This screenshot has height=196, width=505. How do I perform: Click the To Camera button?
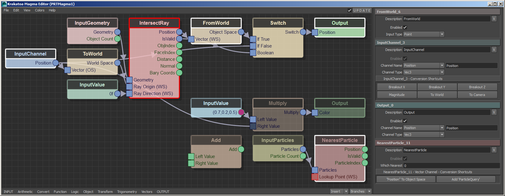pyautogui.click(x=477, y=95)
